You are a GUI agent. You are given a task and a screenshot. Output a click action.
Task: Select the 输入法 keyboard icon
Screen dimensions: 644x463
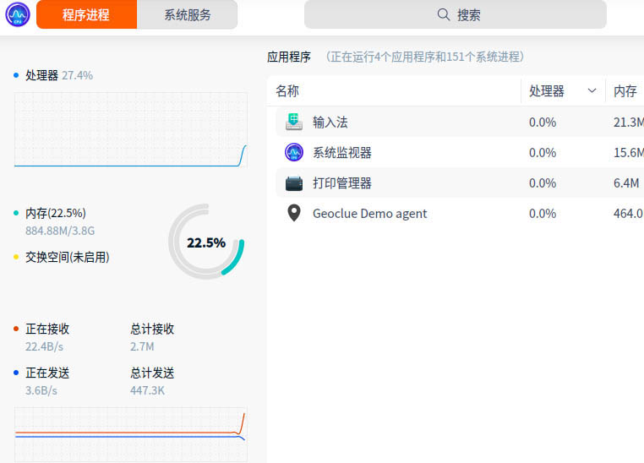click(294, 122)
